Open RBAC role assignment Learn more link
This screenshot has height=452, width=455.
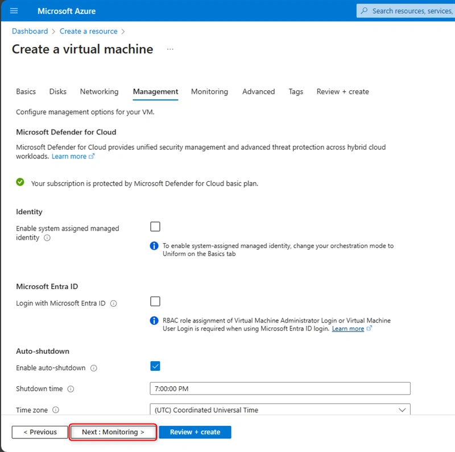pyautogui.click(x=348, y=329)
